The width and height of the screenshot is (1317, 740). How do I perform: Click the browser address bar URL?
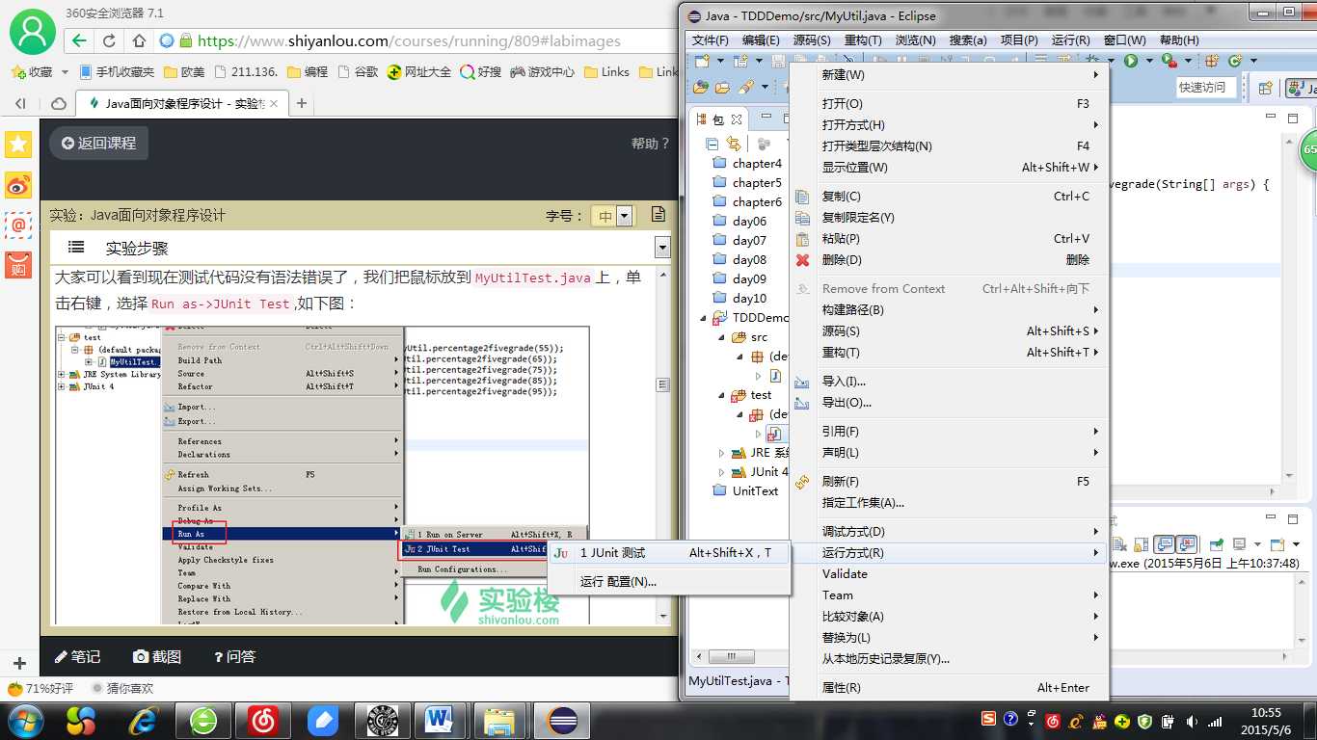[x=409, y=41]
